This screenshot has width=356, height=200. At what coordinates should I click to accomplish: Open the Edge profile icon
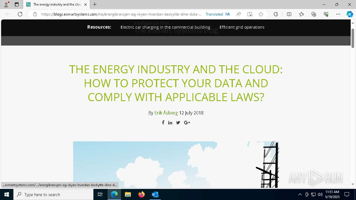click(x=6, y=4)
